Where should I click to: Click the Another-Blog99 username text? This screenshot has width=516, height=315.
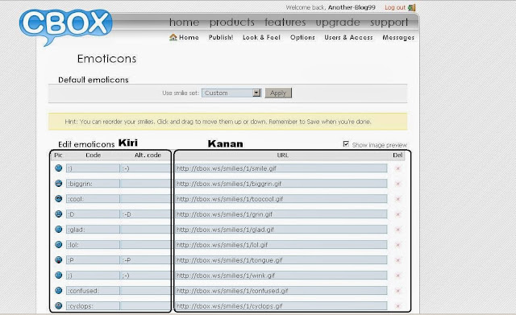tap(352, 7)
